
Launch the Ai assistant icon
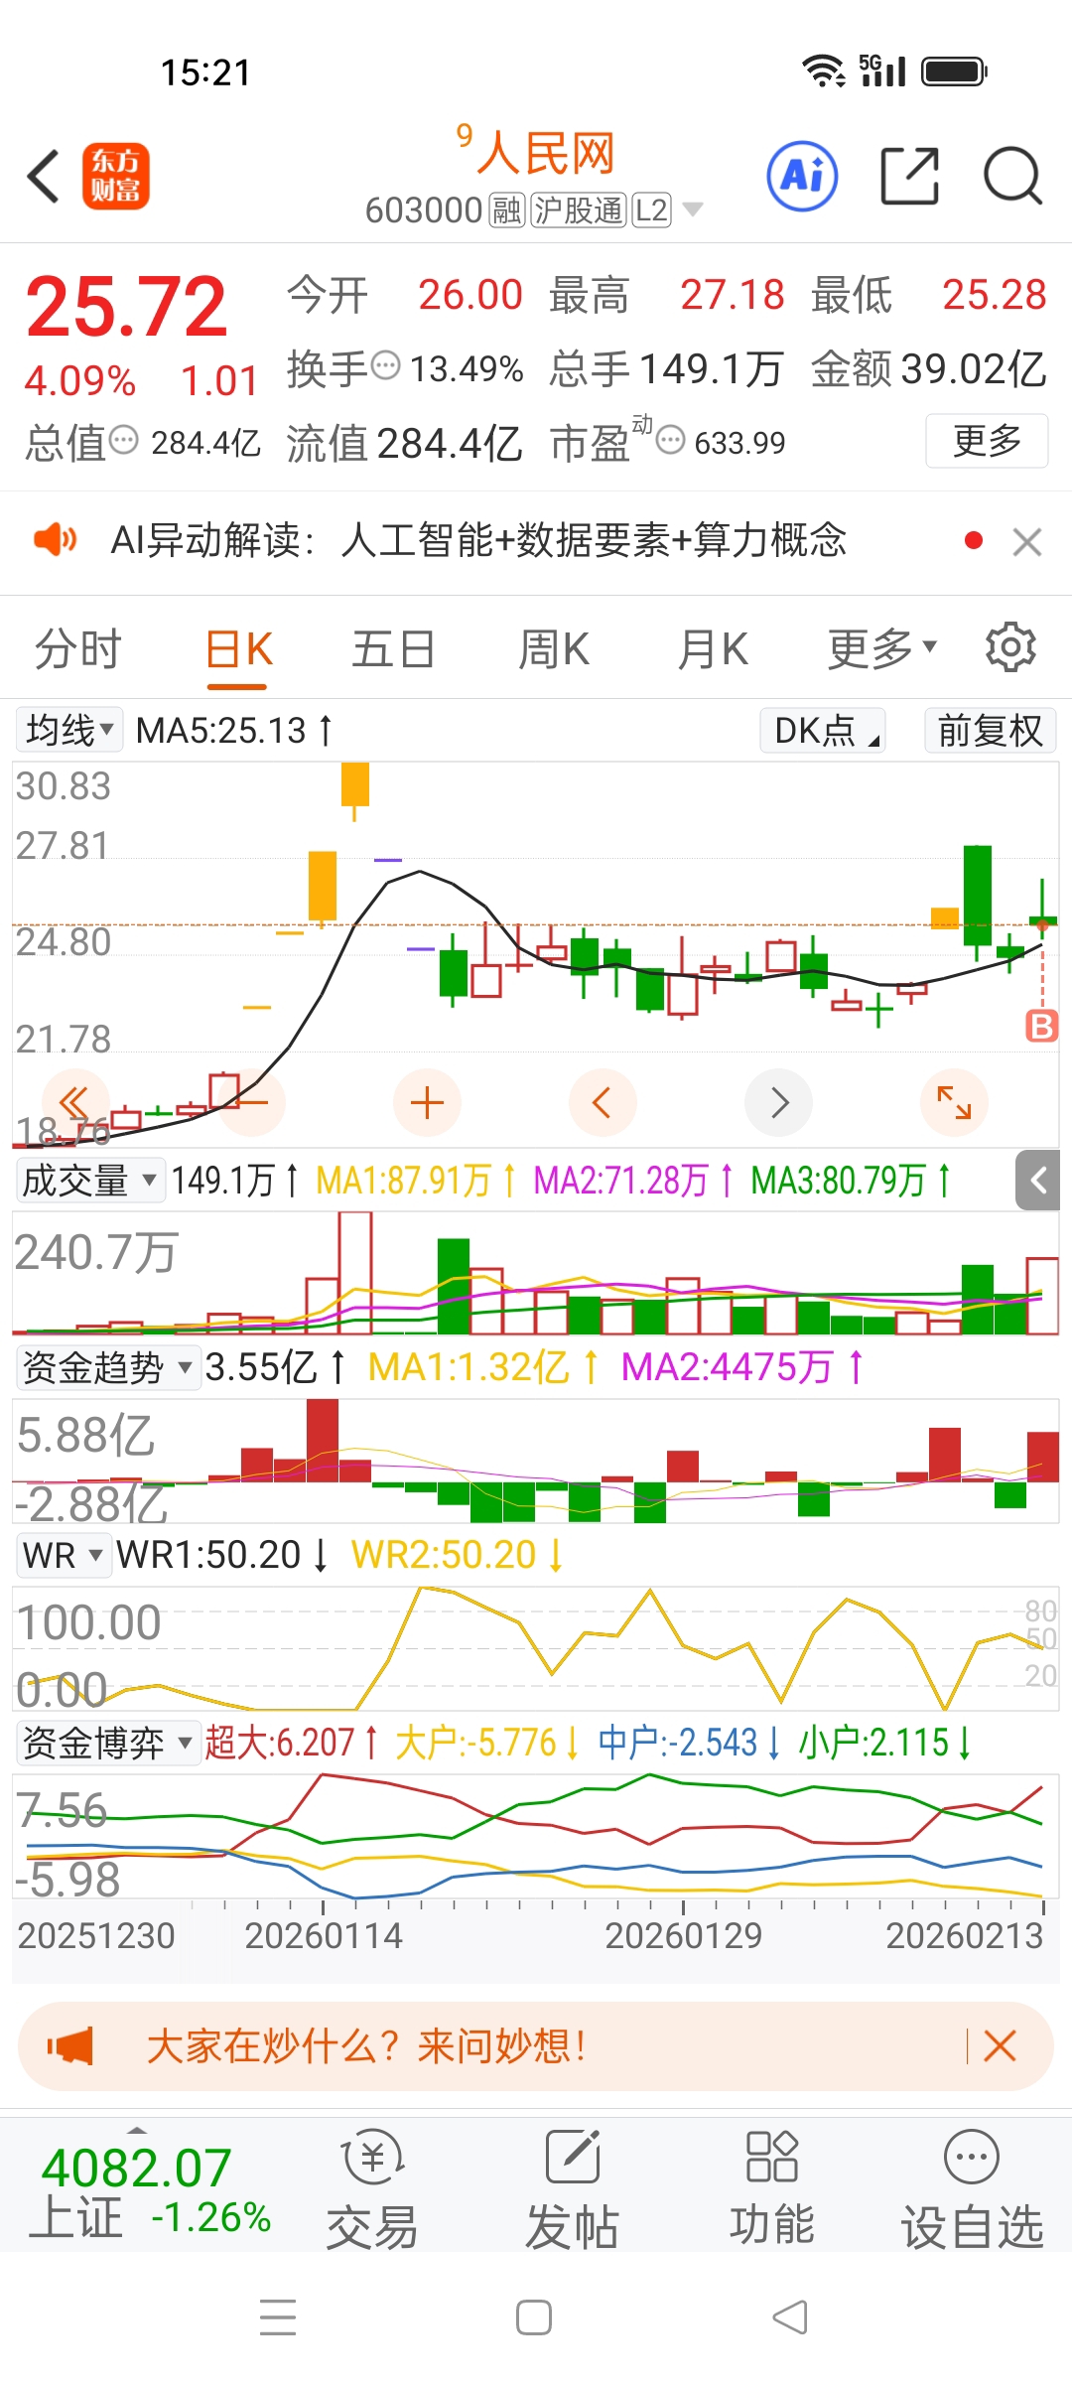802,177
